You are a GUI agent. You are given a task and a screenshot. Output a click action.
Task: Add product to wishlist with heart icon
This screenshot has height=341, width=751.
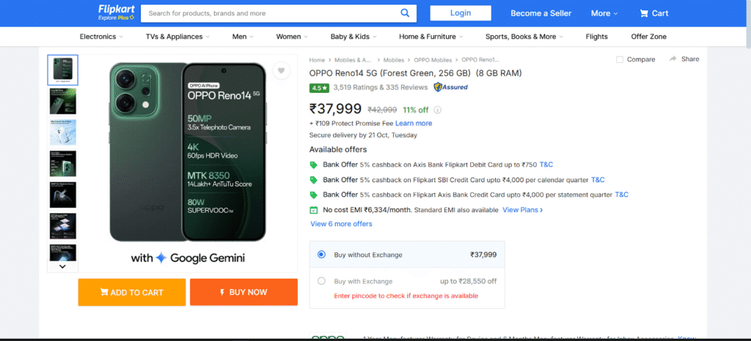(x=281, y=71)
